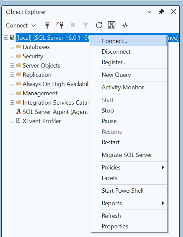Viewport: 183px width, 237px height.
Task: Click the Connect Object Explorer plug icon
Action: [x=47, y=25]
